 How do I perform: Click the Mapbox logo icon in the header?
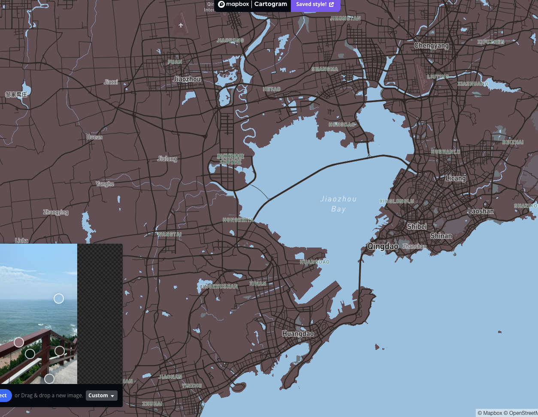pyautogui.click(x=221, y=4)
